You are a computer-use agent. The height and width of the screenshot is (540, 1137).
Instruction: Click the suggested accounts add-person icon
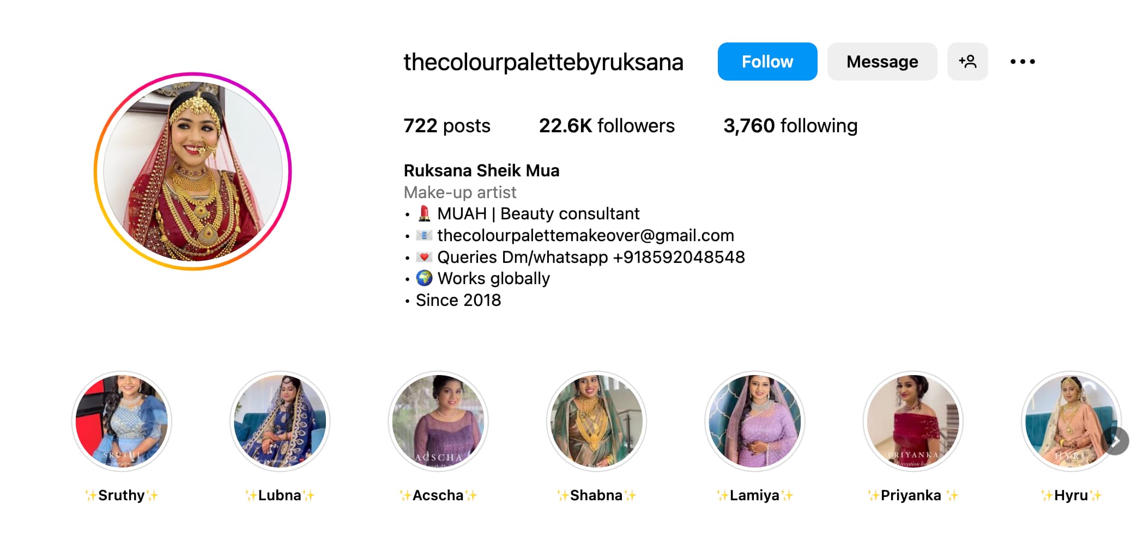tap(967, 62)
